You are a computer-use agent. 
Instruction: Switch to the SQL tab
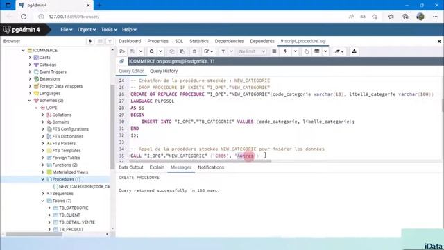(179, 41)
